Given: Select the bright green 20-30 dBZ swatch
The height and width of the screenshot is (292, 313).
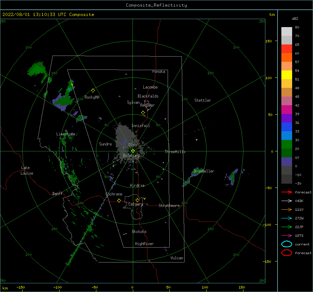Looking at the screenshot, I should click(x=287, y=144).
